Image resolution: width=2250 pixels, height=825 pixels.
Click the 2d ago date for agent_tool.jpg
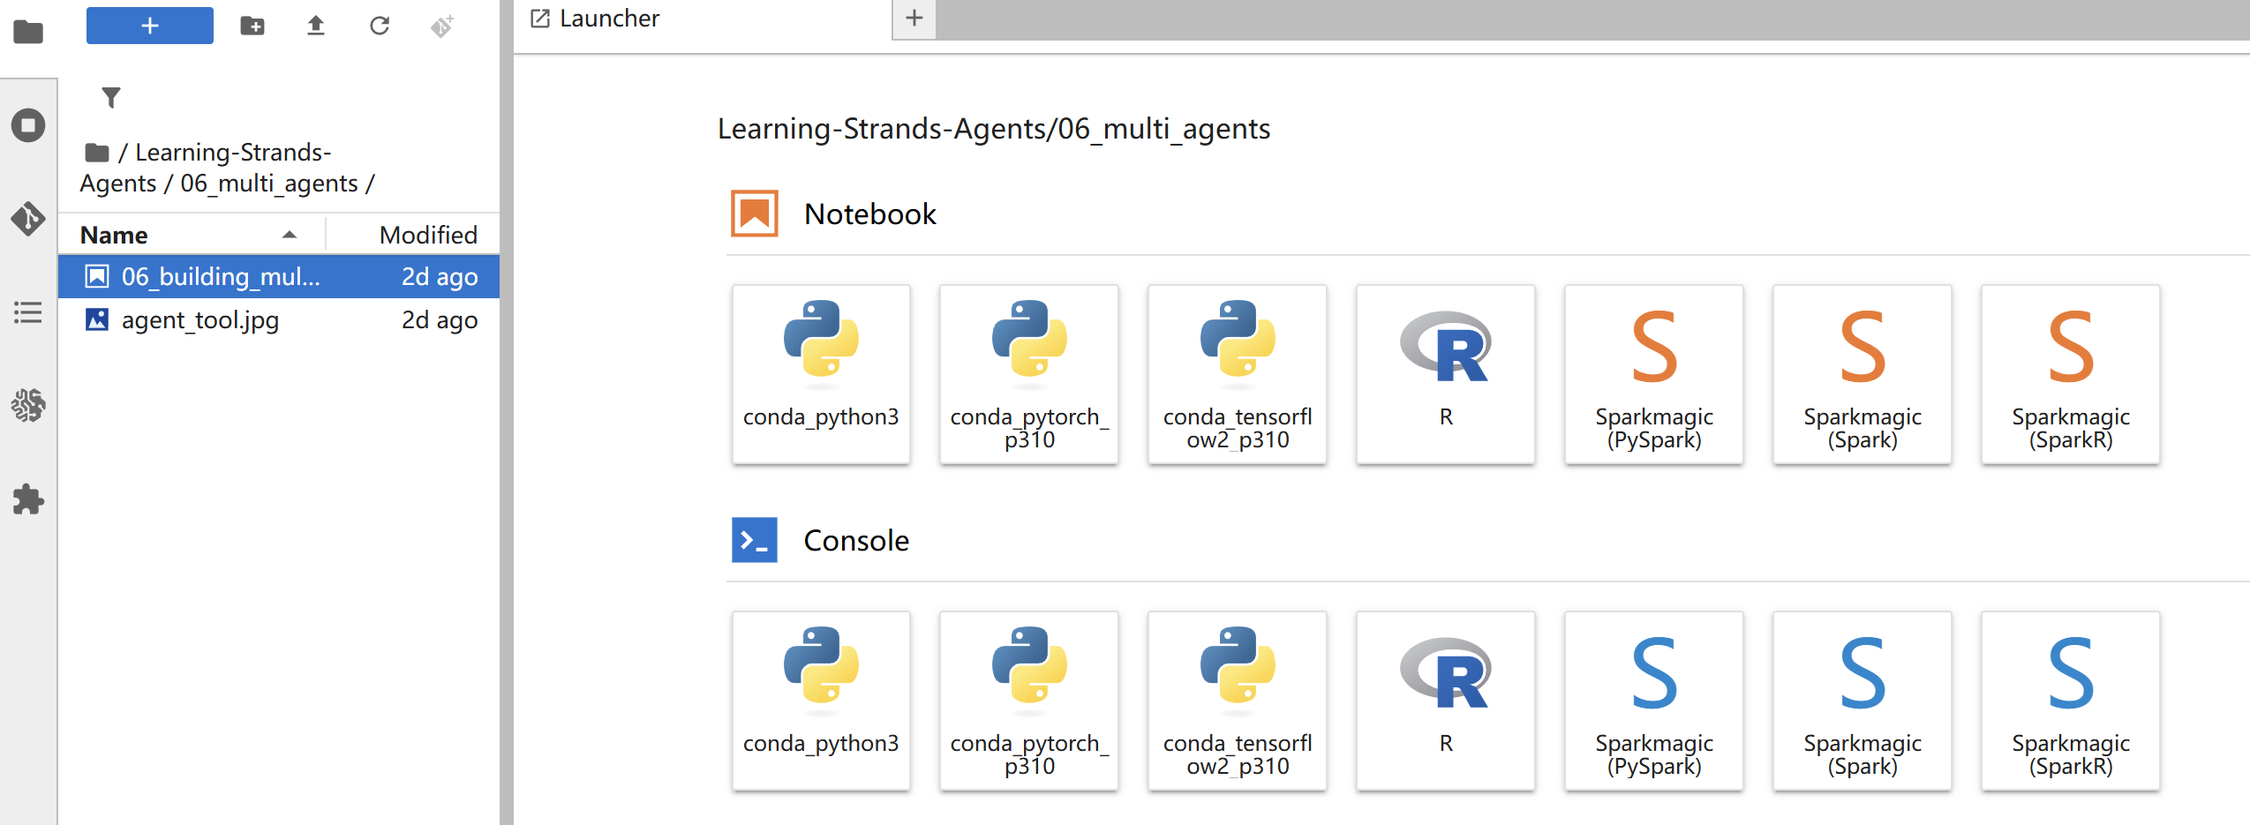[x=440, y=320]
